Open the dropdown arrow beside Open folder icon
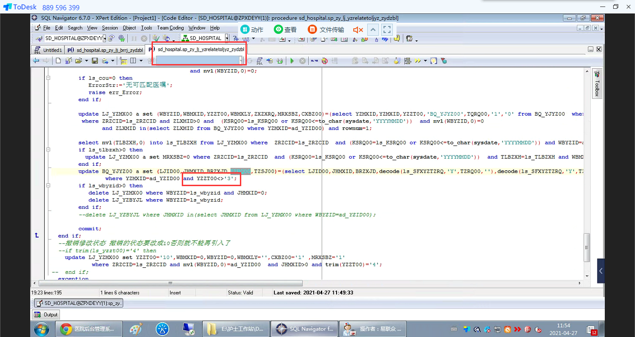The width and height of the screenshot is (635, 337). click(x=86, y=61)
